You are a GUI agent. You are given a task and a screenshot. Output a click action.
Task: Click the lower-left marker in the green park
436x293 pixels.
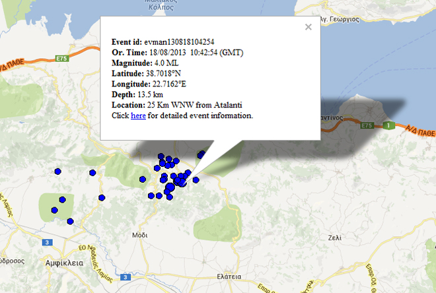coord(54,211)
